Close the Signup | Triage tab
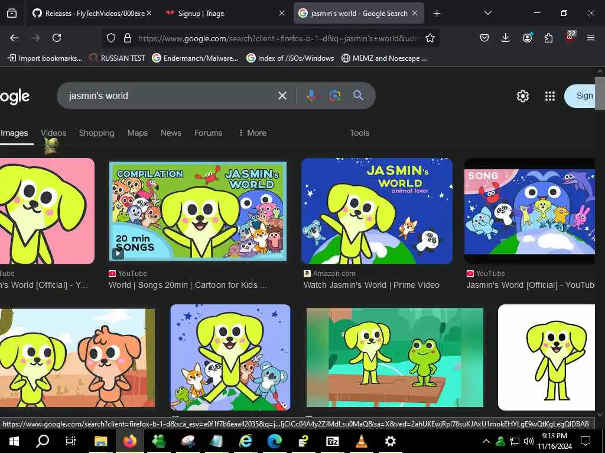The width and height of the screenshot is (605, 453). (x=282, y=14)
